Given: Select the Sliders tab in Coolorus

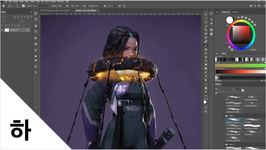Looking at the screenshot, I should [x=218, y=54].
